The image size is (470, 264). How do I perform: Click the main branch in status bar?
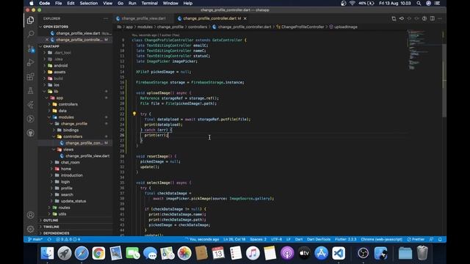click(x=35, y=240)
